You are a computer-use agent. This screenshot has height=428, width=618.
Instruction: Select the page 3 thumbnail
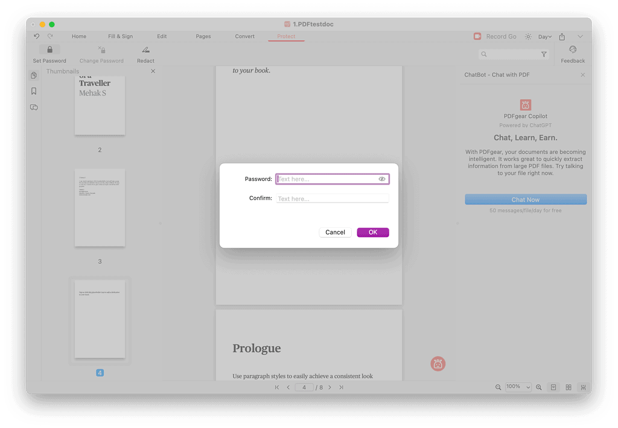(x=100, y=208)
